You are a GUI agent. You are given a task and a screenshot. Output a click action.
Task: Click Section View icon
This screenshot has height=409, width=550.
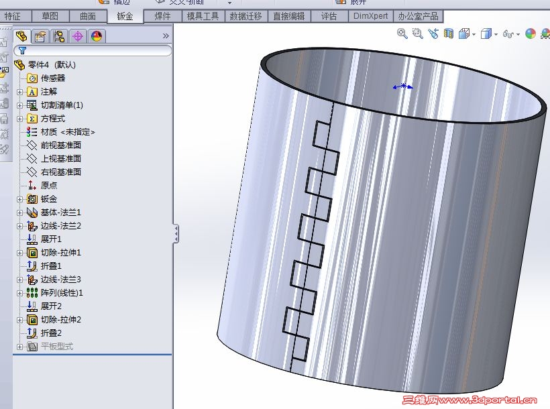449,34
